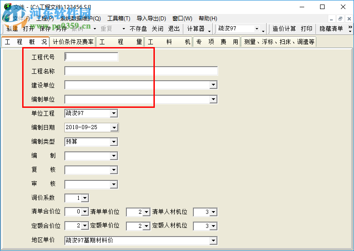Screen dimensions: 354x251
Task: Expand toolbar overflow chevron at right
Action: click(350, 29)
